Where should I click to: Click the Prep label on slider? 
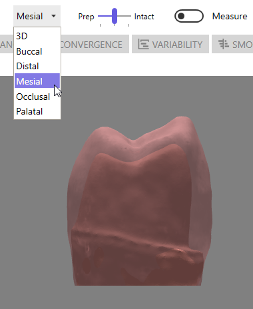86,17
